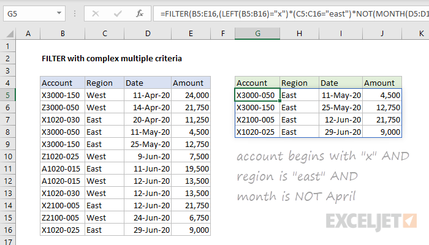Select row 10 header
This screenshot has width=429, height=245.
pyautogui.click(x=7, y=156)
